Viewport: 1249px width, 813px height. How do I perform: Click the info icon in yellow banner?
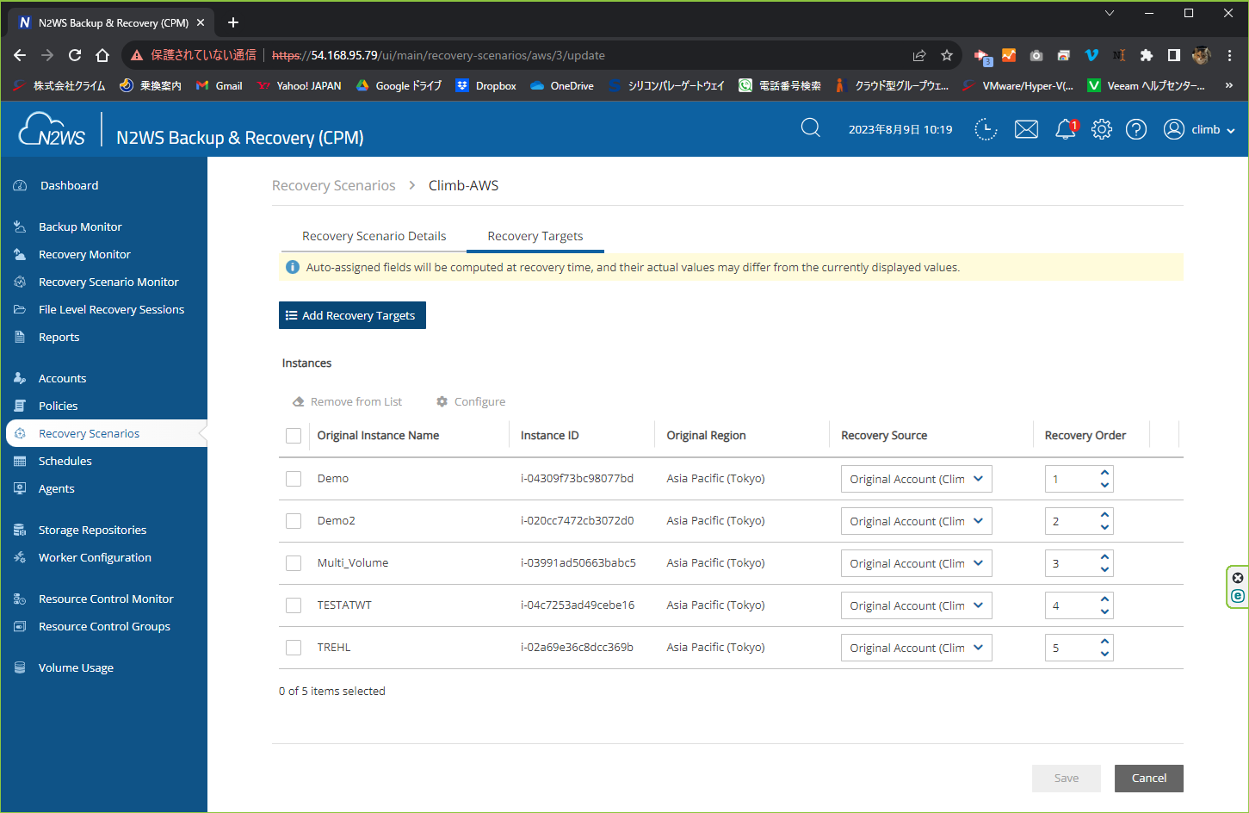pos(293,267)
